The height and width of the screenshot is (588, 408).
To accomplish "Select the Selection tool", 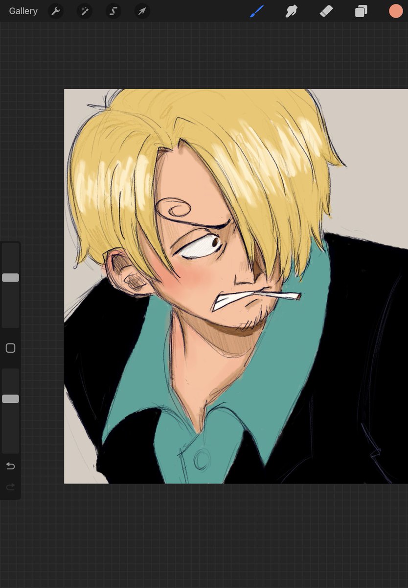I will coord(113,11).
